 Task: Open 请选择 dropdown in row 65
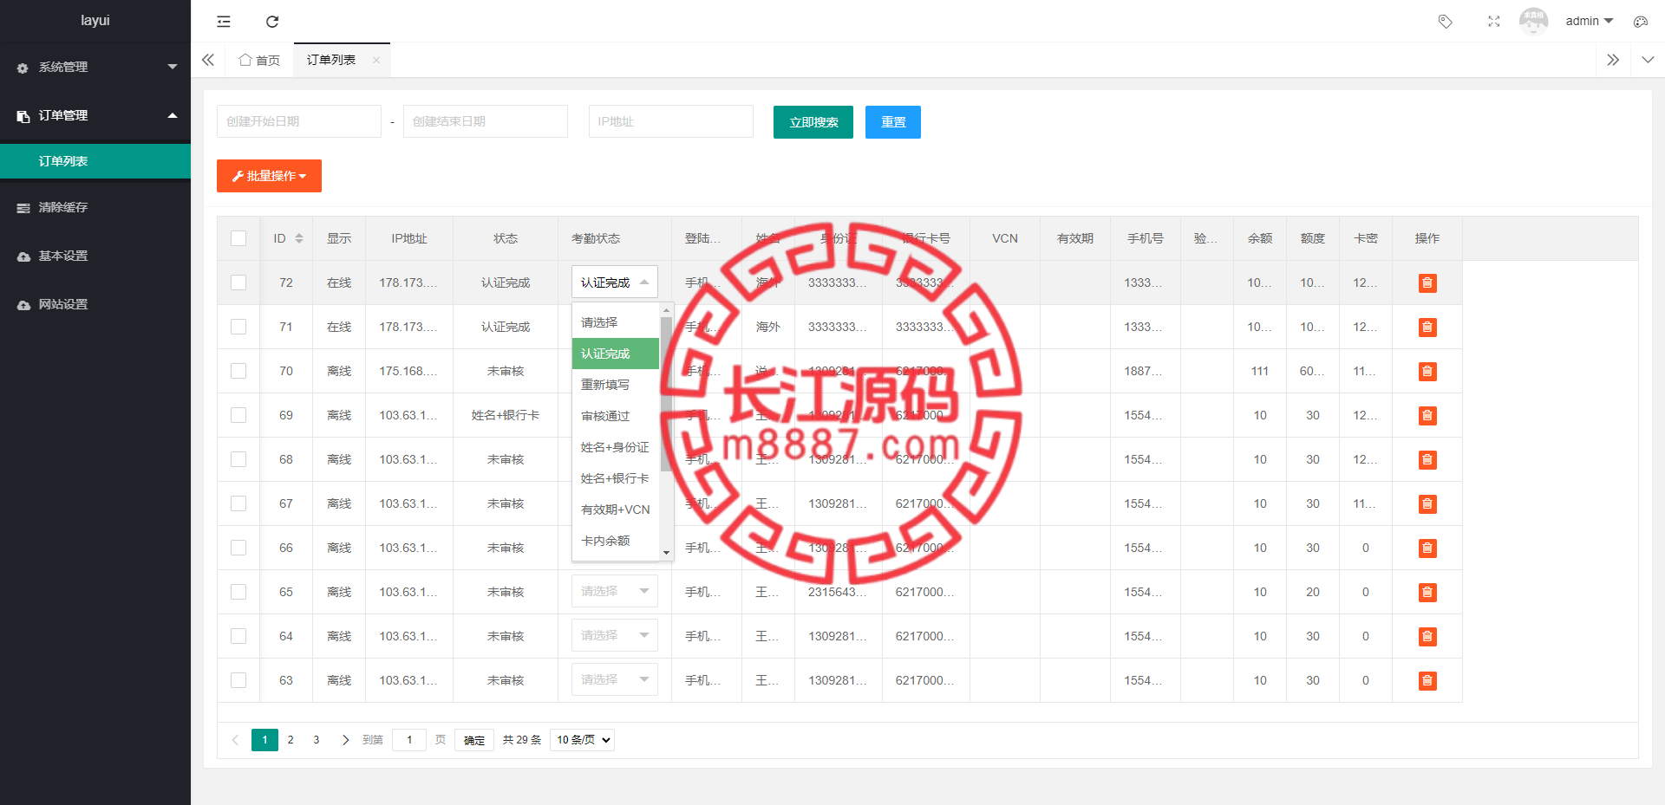tap(615, 591)
